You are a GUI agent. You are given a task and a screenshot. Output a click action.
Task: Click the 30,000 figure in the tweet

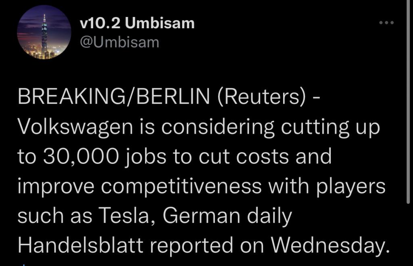[81, 157]
